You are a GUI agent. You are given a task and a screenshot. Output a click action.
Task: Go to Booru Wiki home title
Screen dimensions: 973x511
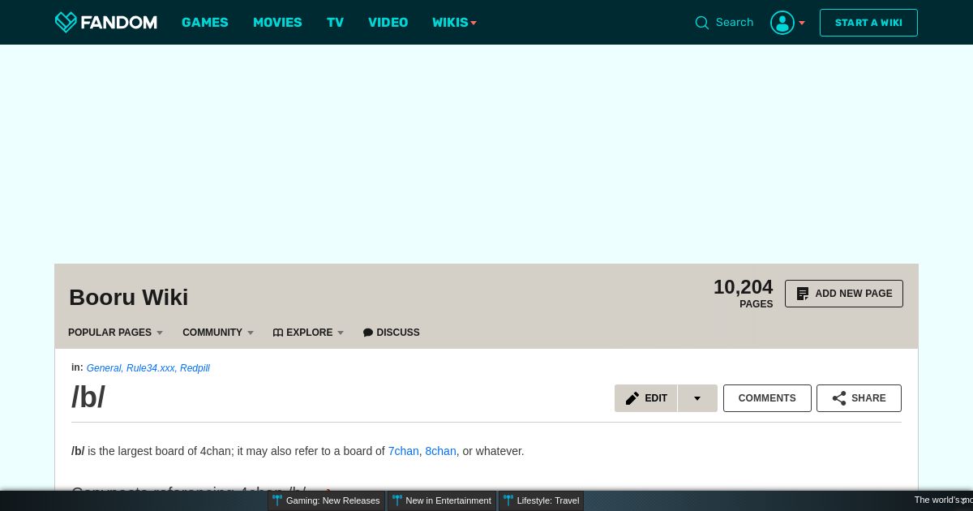tap(129, 298)
